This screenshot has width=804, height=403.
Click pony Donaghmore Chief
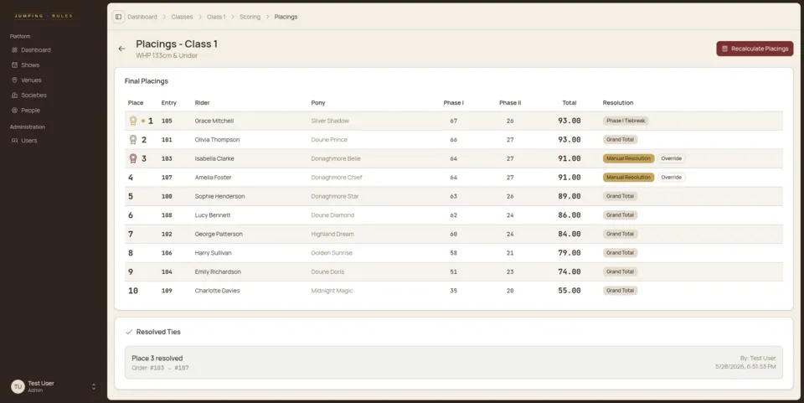[337, 178]
